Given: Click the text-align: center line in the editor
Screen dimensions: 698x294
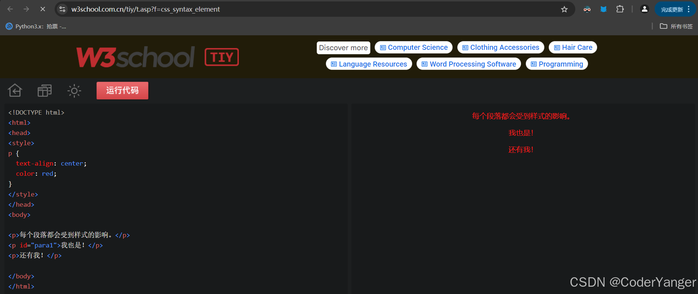Looking at the screenshot, I should coord(51,164).
